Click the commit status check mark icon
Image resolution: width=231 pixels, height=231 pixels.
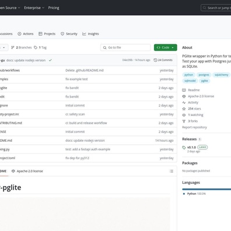pyautogui.click(x=50, y=60)
